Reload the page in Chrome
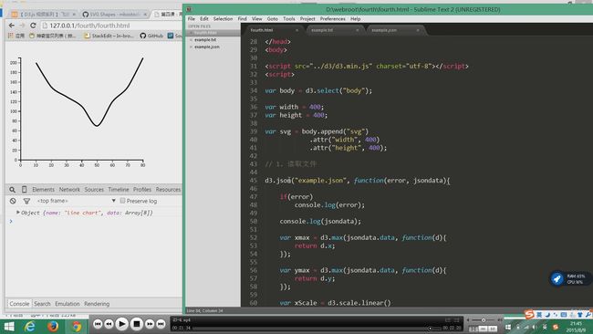This screenshot has height=334, width=593. [x=33, y=26]
